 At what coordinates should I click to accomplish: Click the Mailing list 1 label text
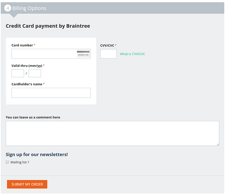pyautogui.click(x=20, y=162)
